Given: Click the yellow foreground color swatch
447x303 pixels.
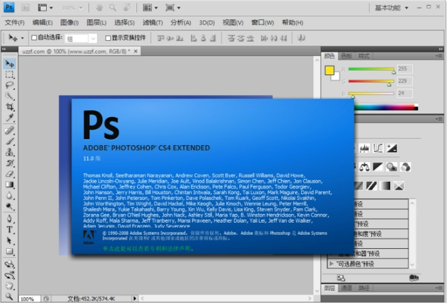Looking at the screenshot, I should click(x=329, y=70).
